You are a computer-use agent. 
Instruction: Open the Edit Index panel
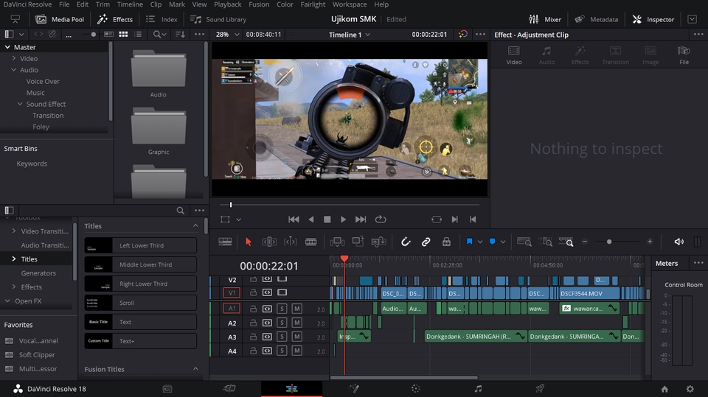pyautogui.click(x=162, y=19)
